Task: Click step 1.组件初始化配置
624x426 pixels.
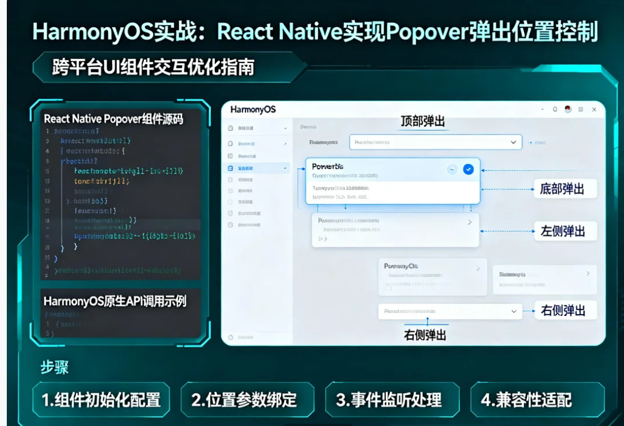Action: pyautogui.click(x=101, y=400)
